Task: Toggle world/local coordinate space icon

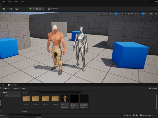Action: (x=122, y=13)
